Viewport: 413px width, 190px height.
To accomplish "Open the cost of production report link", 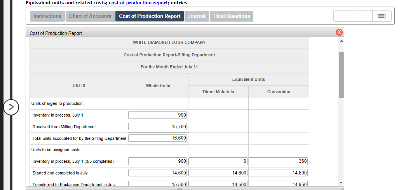I will 138,3.
